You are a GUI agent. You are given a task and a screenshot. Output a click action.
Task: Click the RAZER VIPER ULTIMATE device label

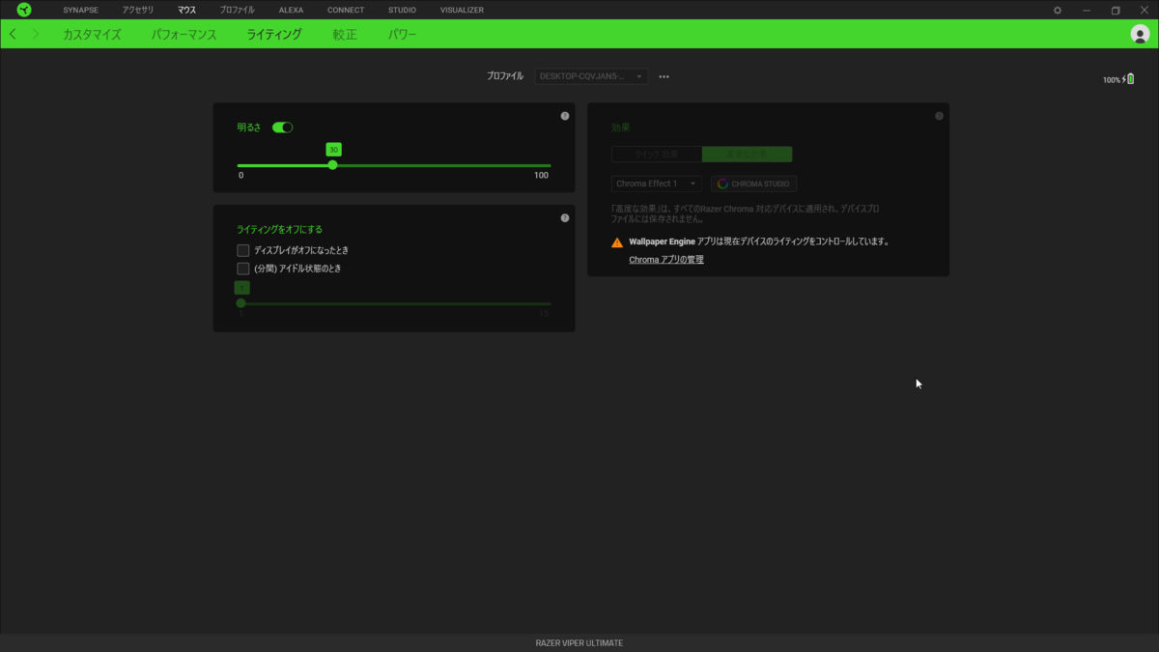579,643
